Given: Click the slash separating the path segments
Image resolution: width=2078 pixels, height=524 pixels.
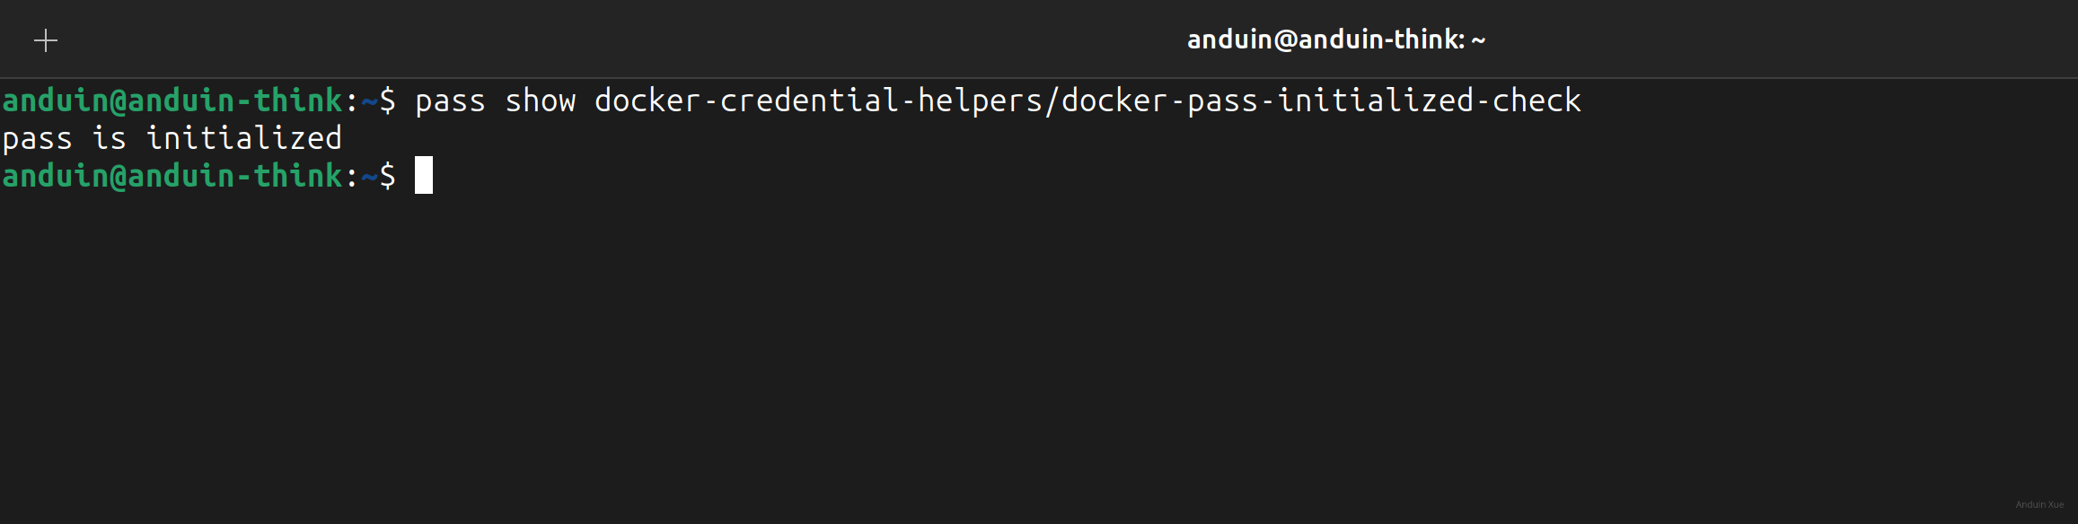Looking at the screenshot, I should (x=1052, y=100).
